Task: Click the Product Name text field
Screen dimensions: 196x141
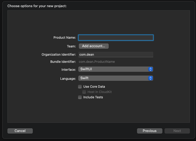Action: coord(116,38)
